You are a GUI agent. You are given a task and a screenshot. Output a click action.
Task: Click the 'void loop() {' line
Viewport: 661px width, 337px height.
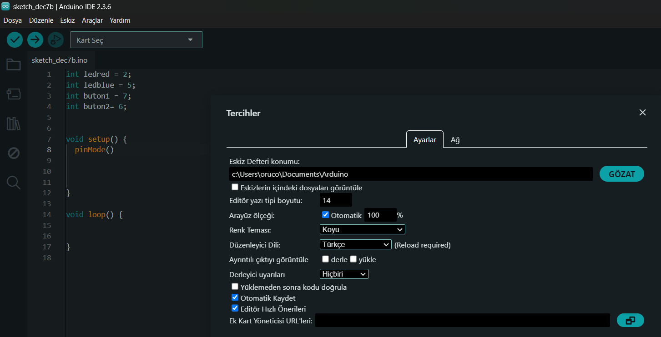94,214
